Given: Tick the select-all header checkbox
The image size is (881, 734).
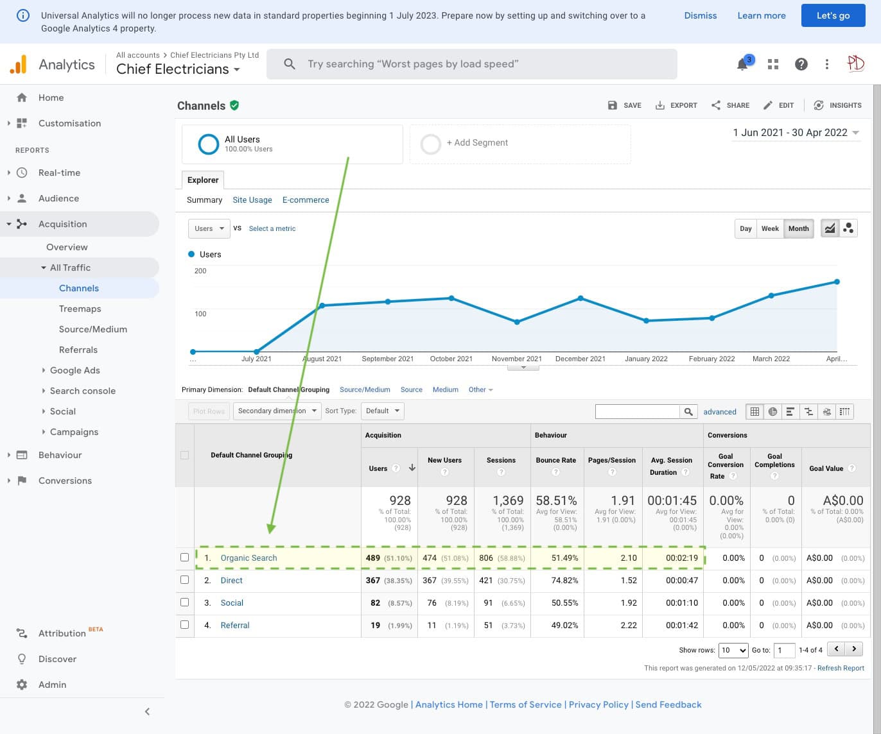Looking at the screenshot, I should [x=185, y=455].
